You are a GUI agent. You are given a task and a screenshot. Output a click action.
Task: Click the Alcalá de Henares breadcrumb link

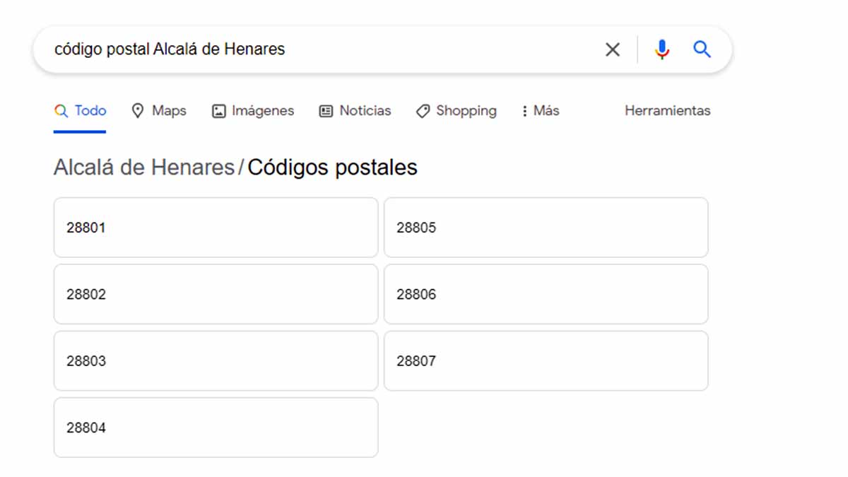(144, 167)
